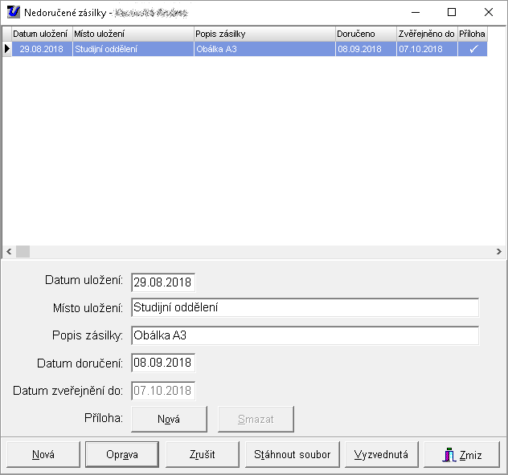The image size is (508, 475).
Task: Click into the Datum doručení field
Action: tap(163, 363)
